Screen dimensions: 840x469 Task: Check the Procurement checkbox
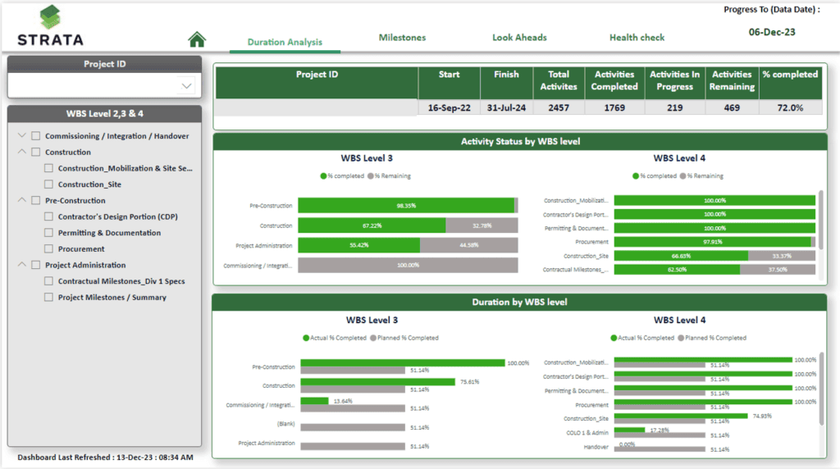tap(48, 249)
